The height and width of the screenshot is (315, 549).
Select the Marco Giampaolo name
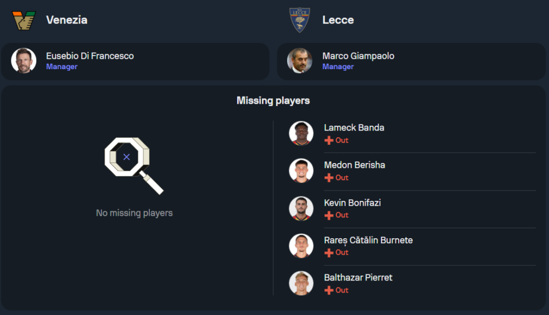click(x=358, y=56)
